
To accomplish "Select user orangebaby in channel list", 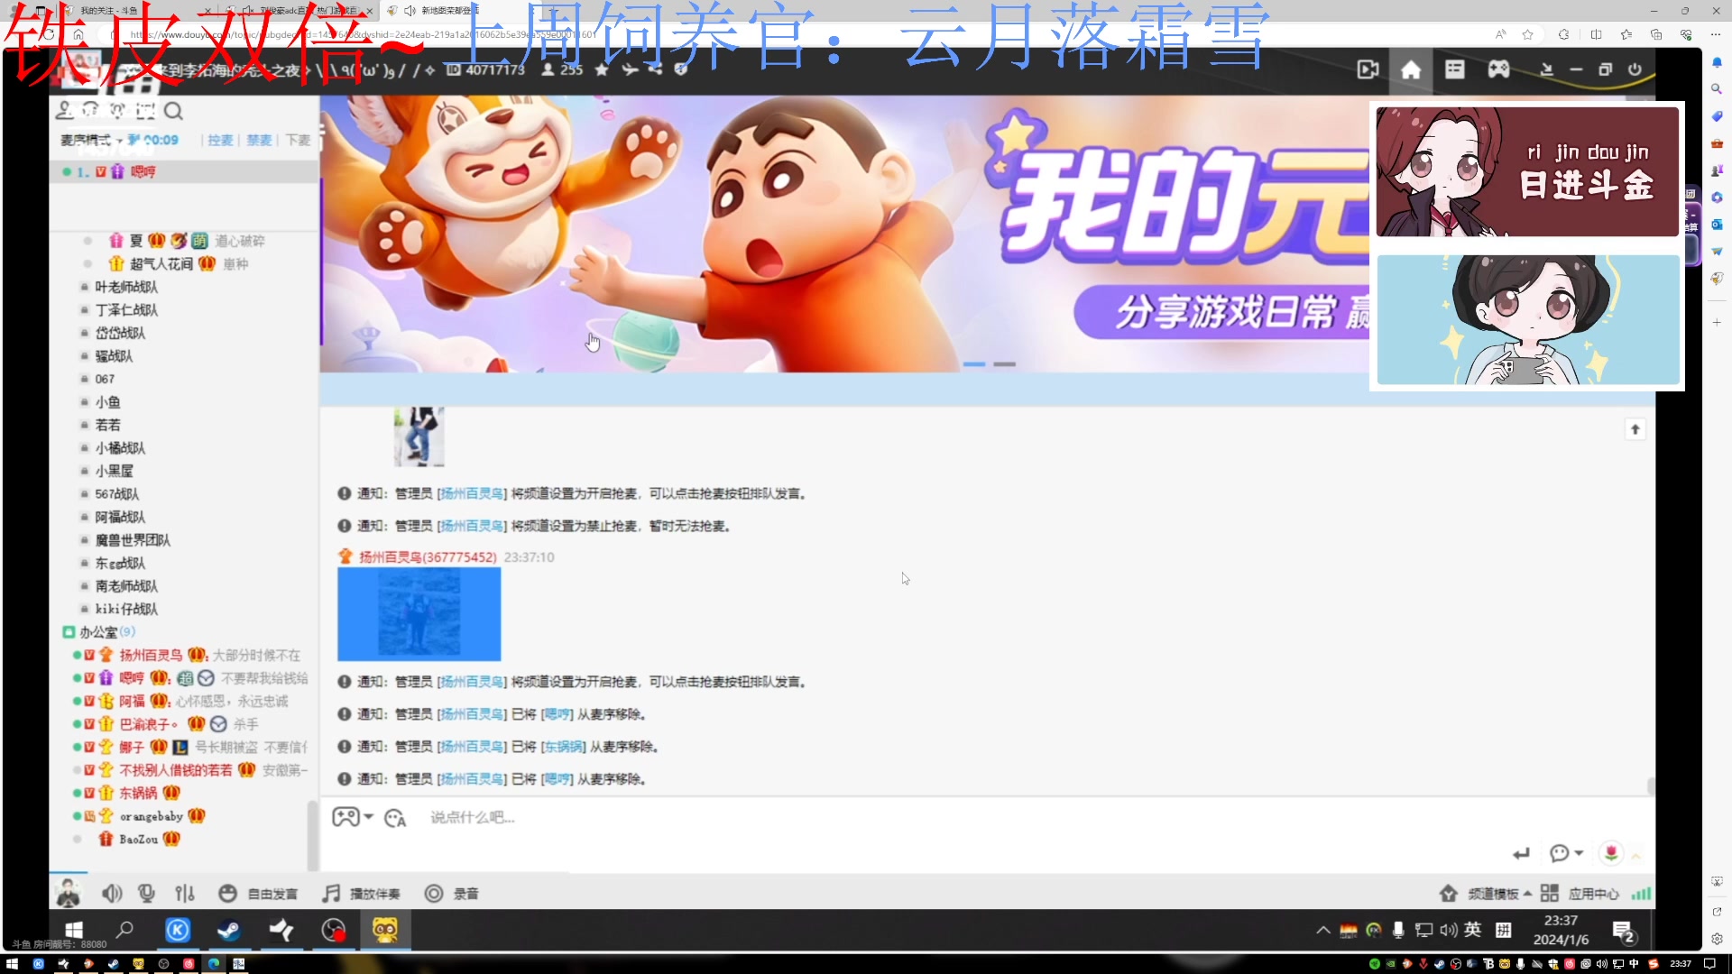I will 151,816.
